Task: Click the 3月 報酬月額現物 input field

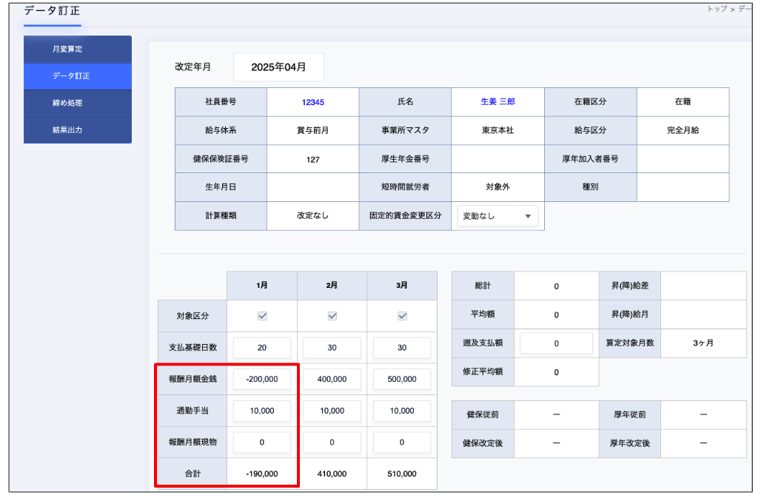Action: (x=402, y=443)
